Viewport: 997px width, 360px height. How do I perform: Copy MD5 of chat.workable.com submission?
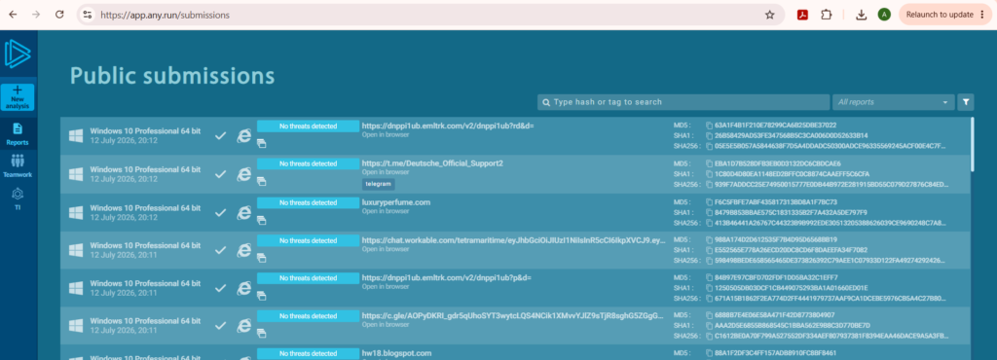710,240
